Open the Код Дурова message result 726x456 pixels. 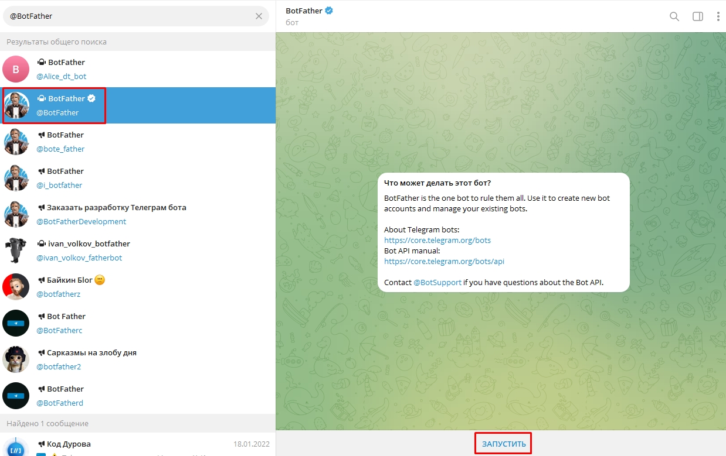coord(138,445)
